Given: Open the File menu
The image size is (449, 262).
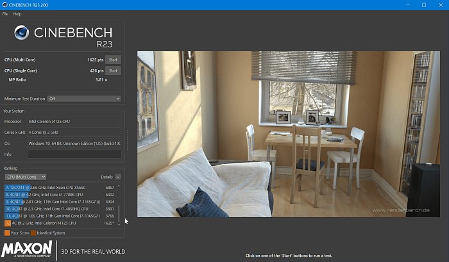Looking at the screenshot, I should (x=5, y=13).
